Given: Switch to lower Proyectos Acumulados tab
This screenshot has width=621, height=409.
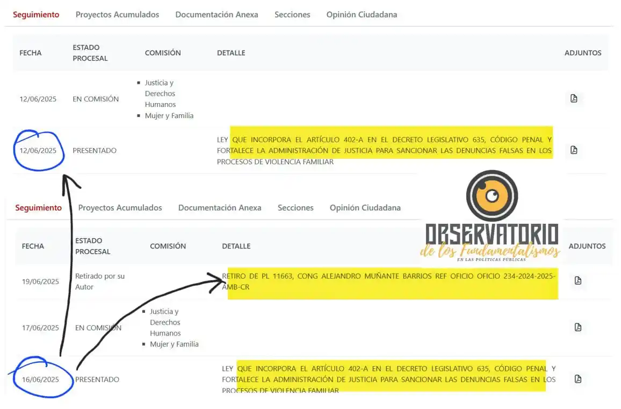Looking at the screenshot, I should tap(120, 208).
